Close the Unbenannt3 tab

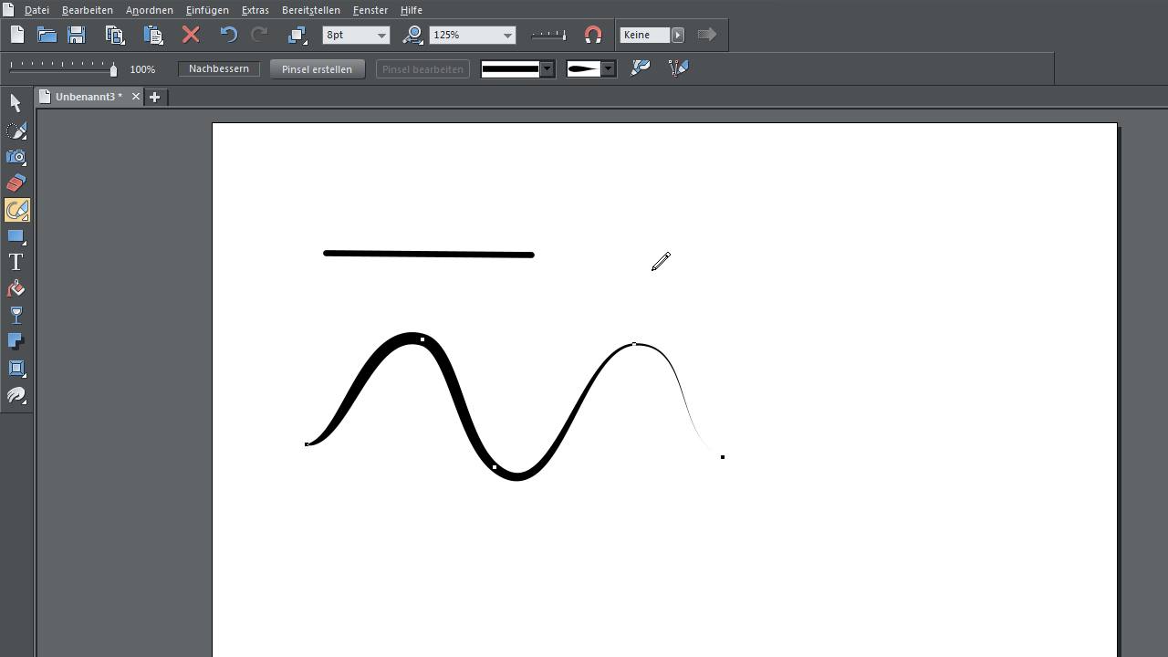[x=136, y=97]
